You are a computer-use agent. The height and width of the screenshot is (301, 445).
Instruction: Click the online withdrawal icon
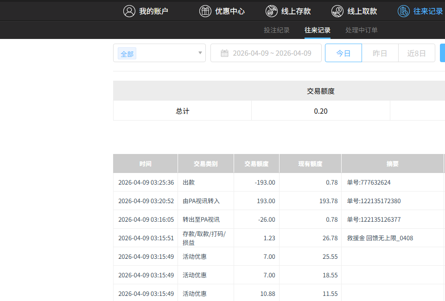(337, 11)
